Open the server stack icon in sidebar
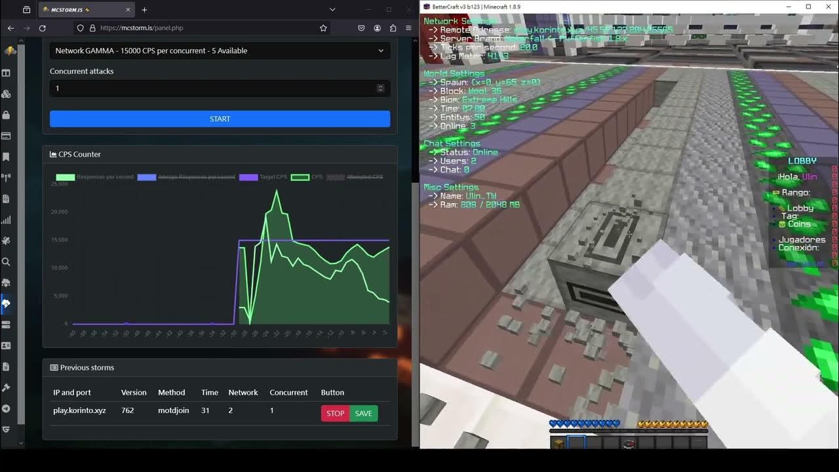Screen dimensions: 839x472 6,324
